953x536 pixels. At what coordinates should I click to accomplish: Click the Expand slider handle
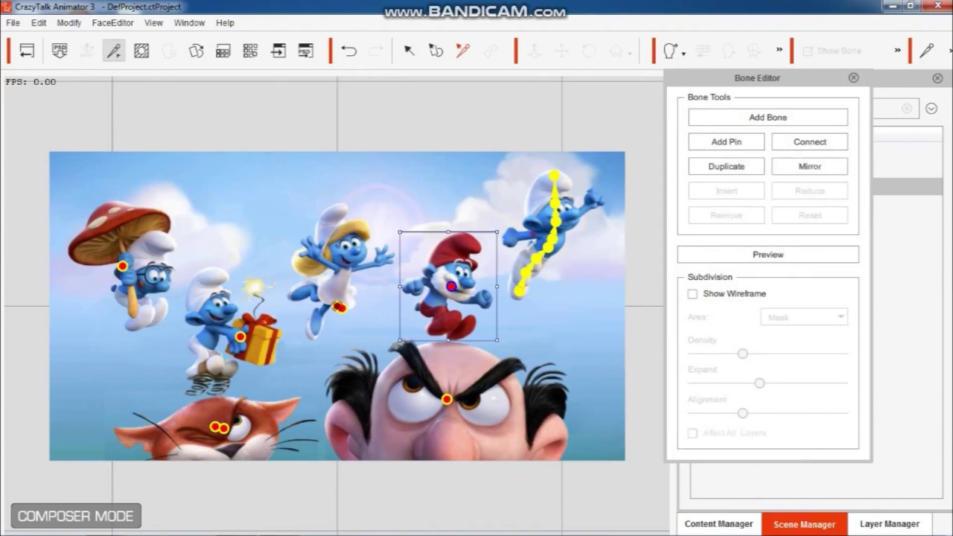click(x=759, y=383)
